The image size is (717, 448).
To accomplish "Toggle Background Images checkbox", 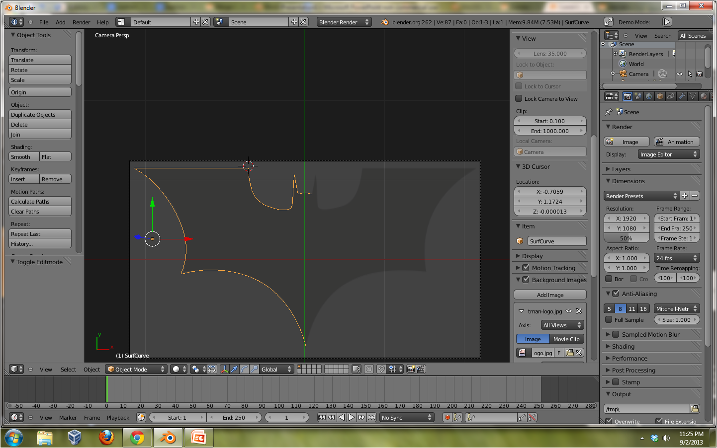I will tap(526, 280).
